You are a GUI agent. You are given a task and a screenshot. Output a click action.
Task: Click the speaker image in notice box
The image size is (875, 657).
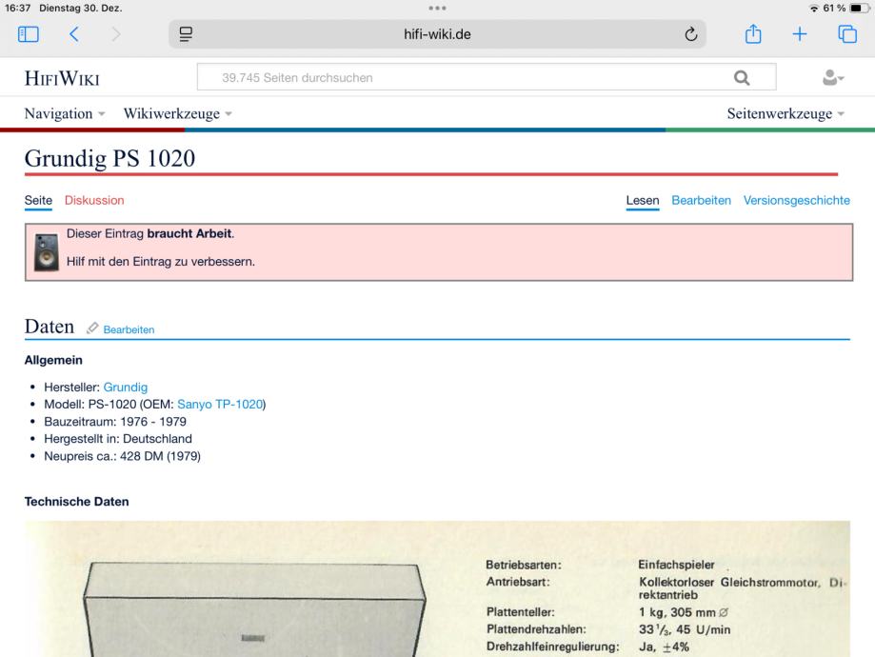click(x=47, y=252)
